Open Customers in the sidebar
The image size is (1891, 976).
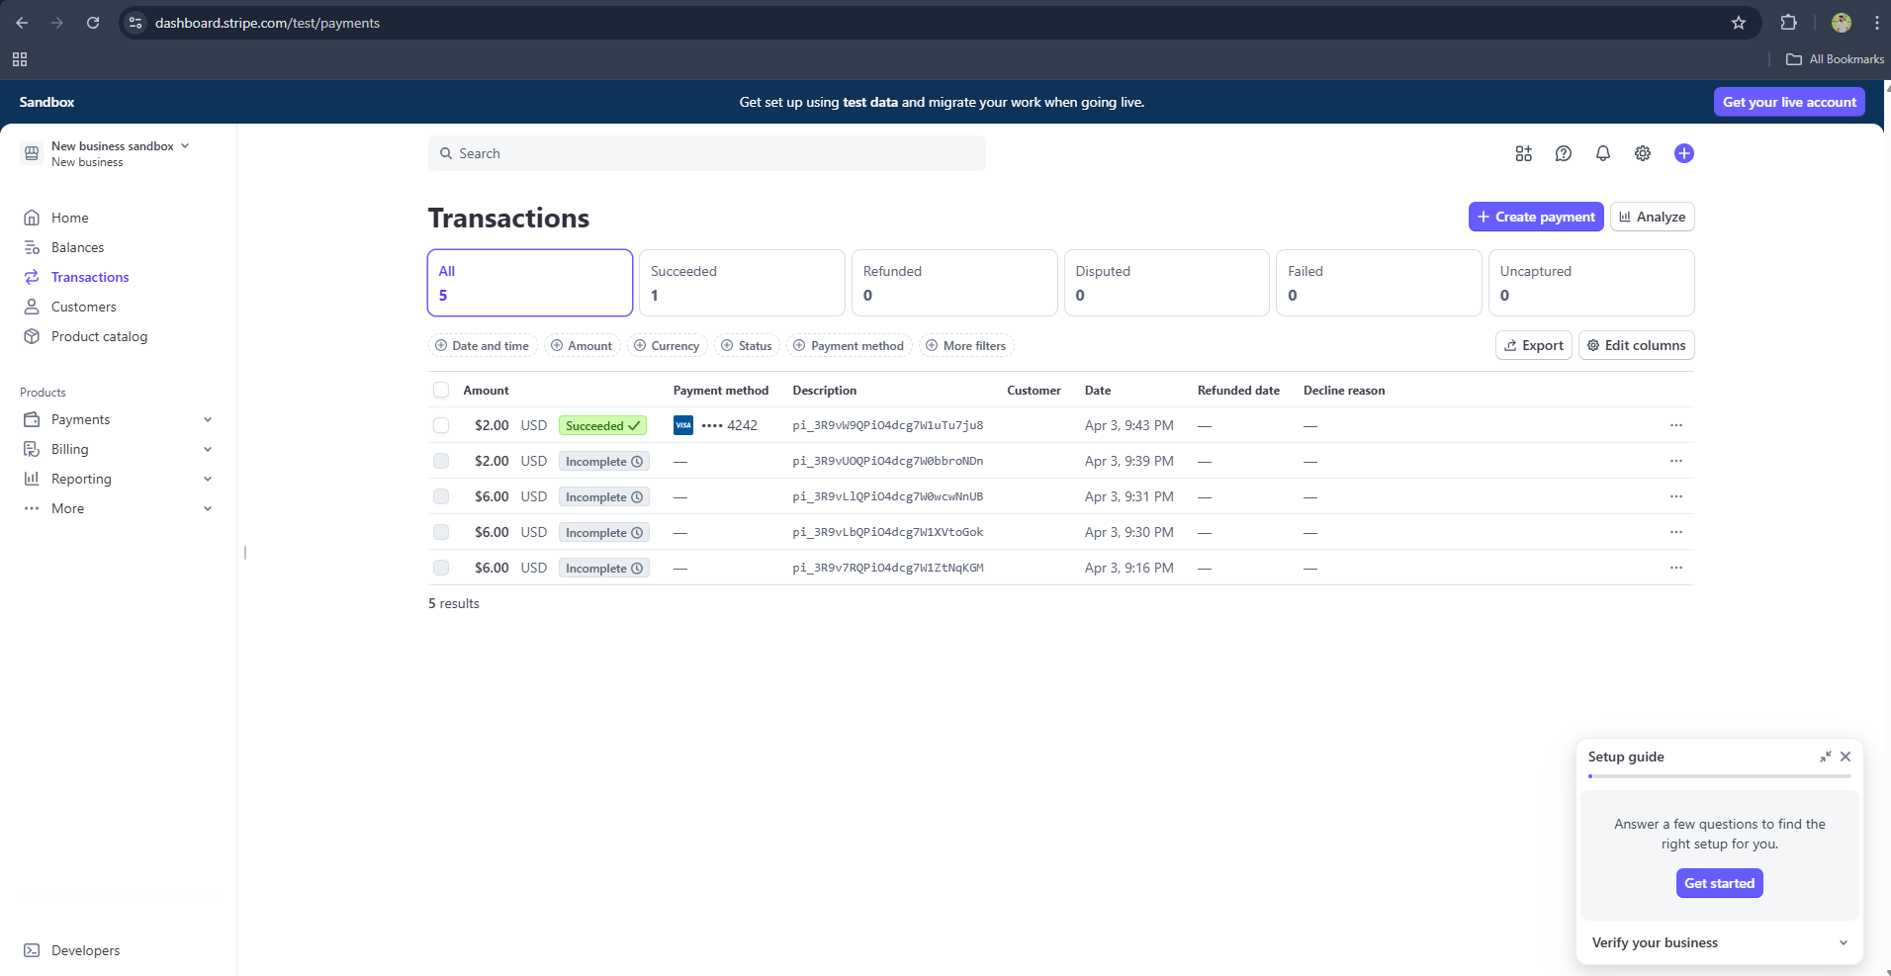pyautogui.click(x=84, y=307)
